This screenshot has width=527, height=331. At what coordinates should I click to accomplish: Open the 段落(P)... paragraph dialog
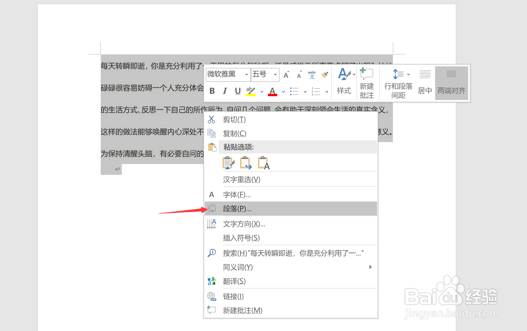pos(291,209)
